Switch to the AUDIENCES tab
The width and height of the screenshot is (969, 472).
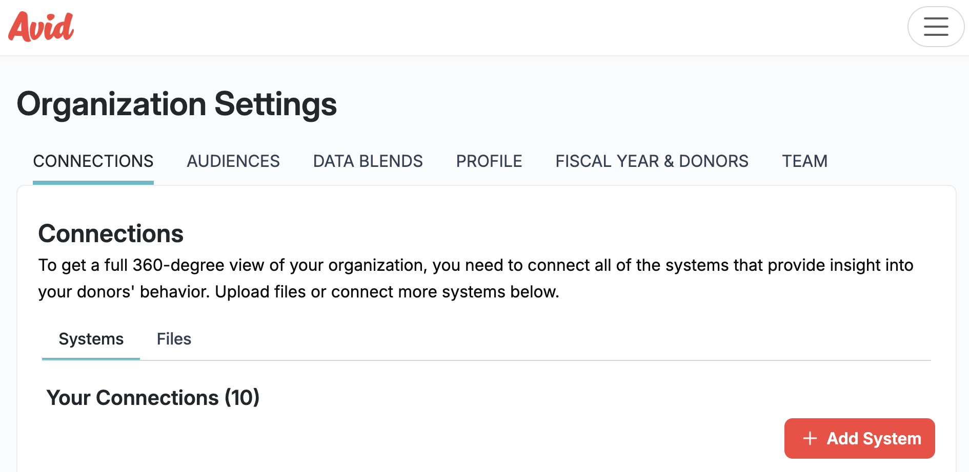[x=233, y=161]
